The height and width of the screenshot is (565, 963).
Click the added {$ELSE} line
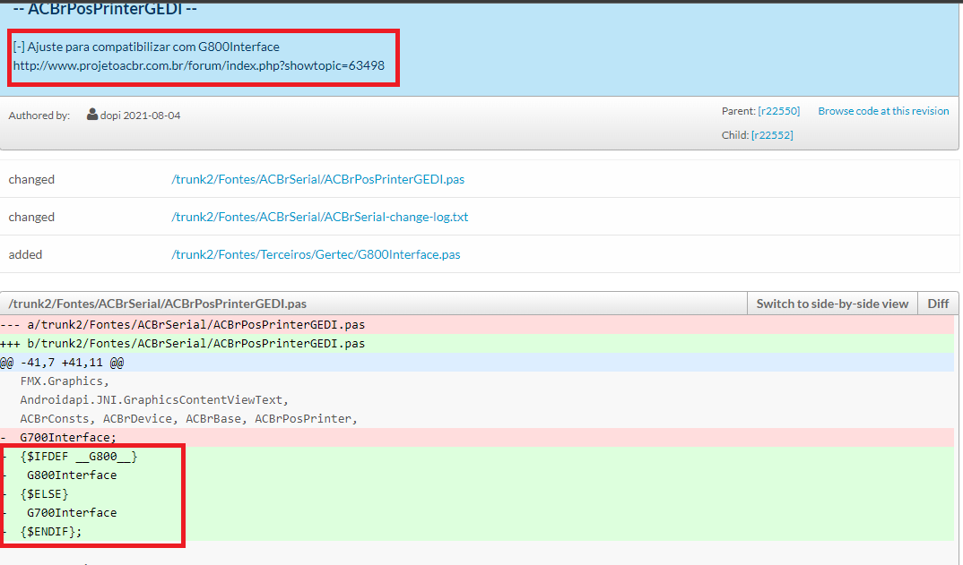[477, 494]
